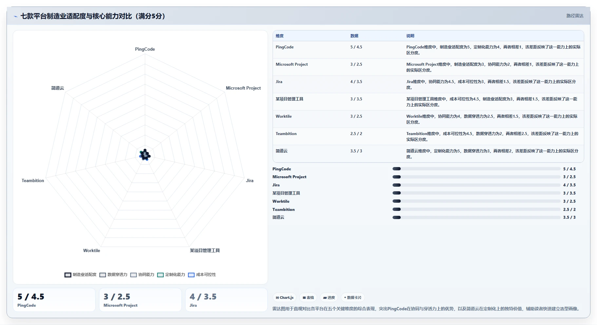Image resolution: width=597 pixels, height=325 pixels.
Task: Click the radar data cluster at chart center
Action: tap(145, 155)
